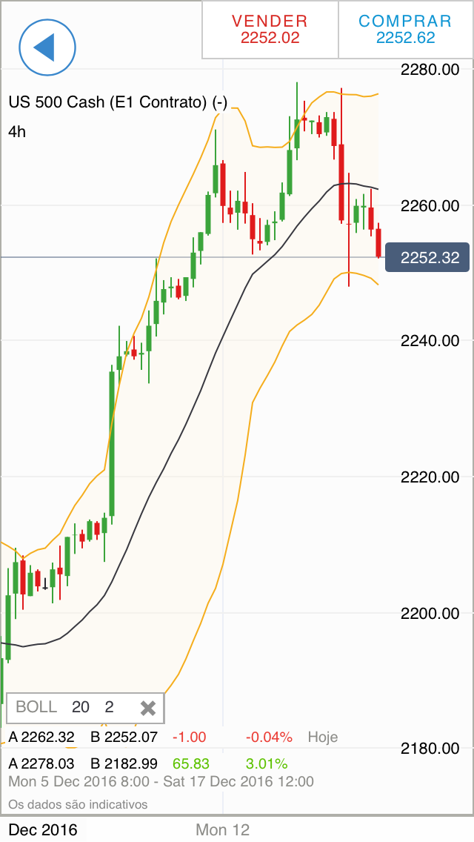Tap the 2280.00 price axis label

click(x=430, y=70)
